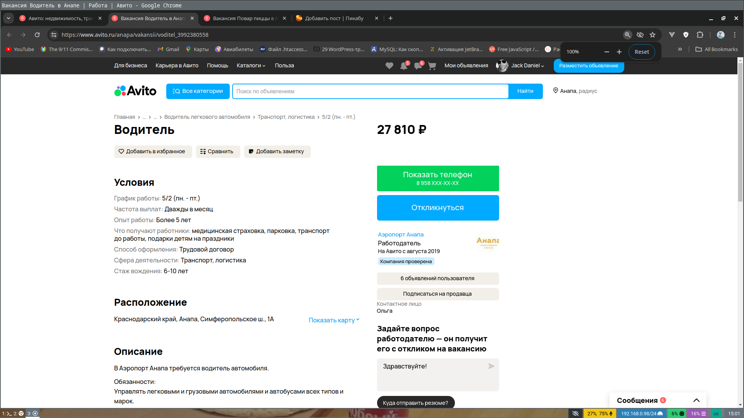This screenshot has width=744, height=418.
Task: Expand the Показать карту map expander
Action: [335, 320]
